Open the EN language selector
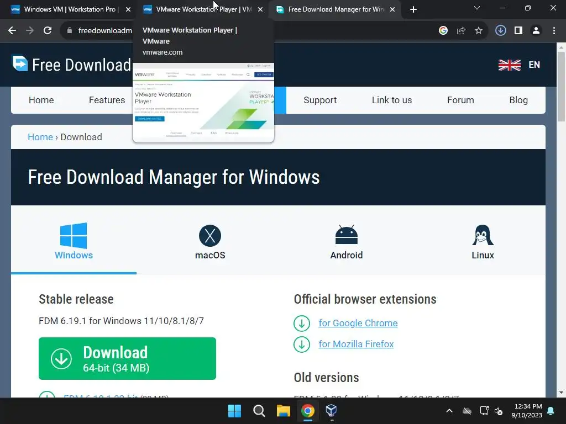Viewport: 566px width, 424px height. pyautogui.click(x=534, y=65)
